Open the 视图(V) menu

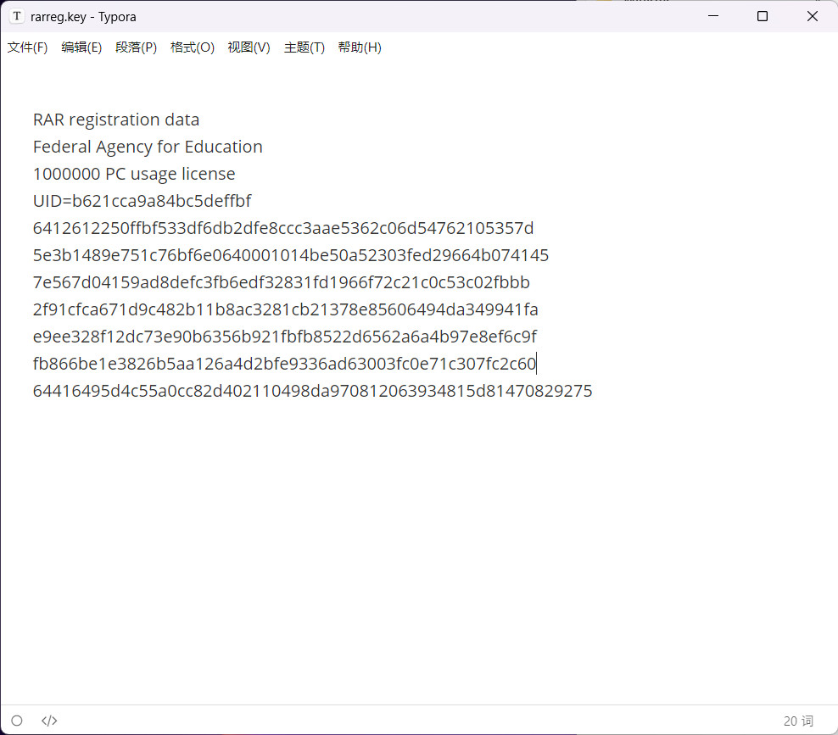pyautogui.click(x=249, y=47)
